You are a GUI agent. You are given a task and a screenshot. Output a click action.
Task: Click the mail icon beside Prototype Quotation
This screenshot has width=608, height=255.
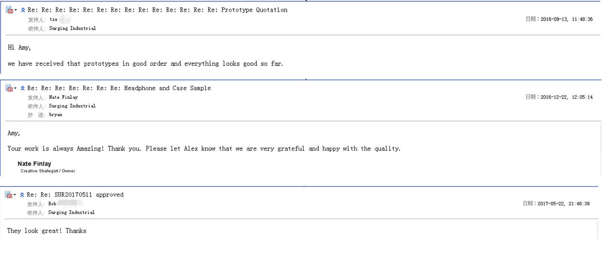[x=9, y=10]
